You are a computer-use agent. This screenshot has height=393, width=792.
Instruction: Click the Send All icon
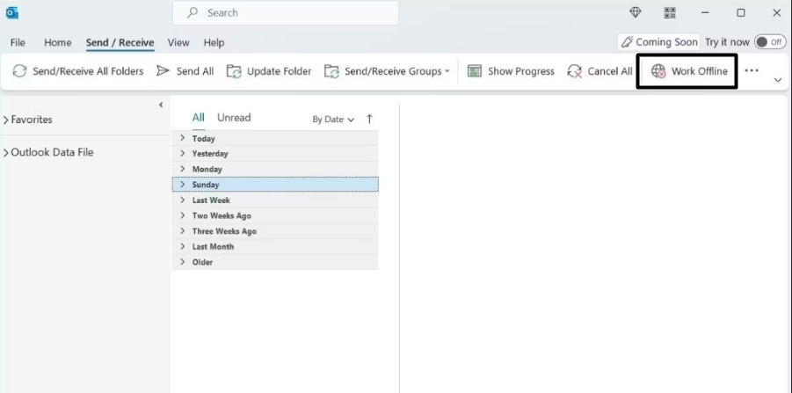[x=163, y=71]
